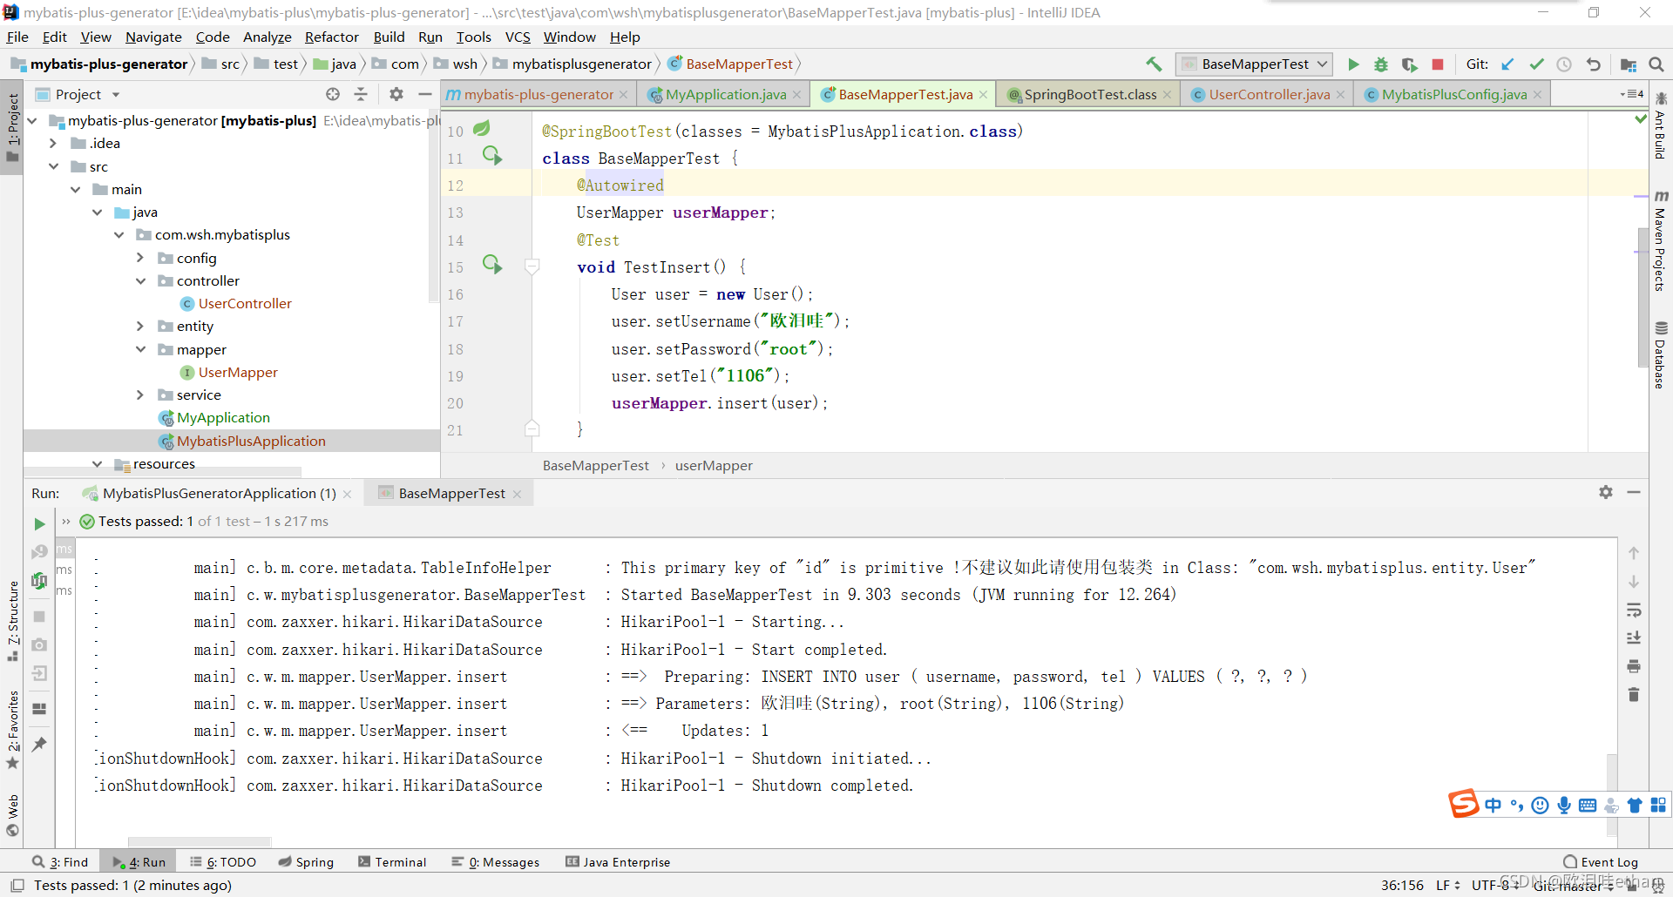Open Git show history clock icon

pos(1564,64)
